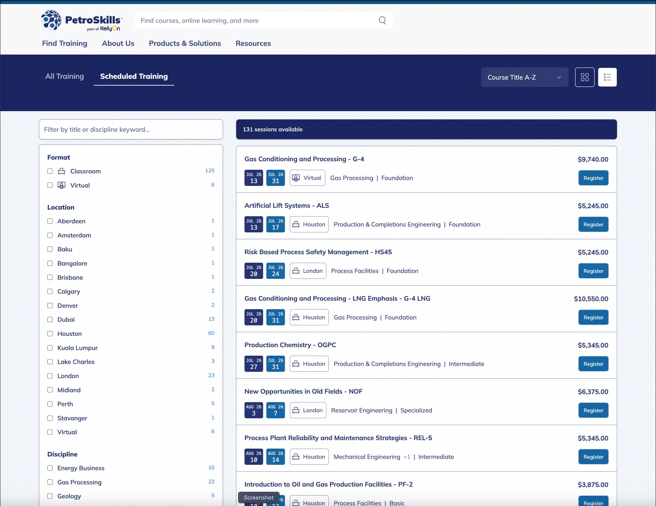Click Aug 14 end date of Process Plant Reliability
Screen dimensions: 656x506
[x=276, y=457]
